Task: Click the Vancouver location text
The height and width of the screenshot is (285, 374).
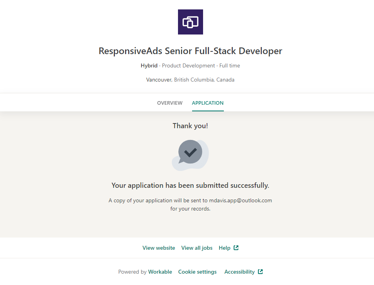Action: (x=159, y=80)
